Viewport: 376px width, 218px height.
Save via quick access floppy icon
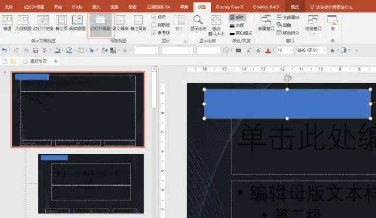click(36, 50)
